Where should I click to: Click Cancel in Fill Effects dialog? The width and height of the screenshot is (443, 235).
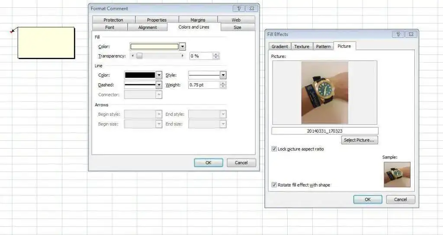tap(401, 200)
